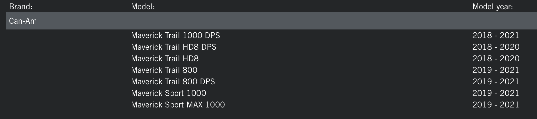Select the Can-Am brand row
The width and height of the screenshot is (537, 119).
pyautogui.click(x=271, y=21)
